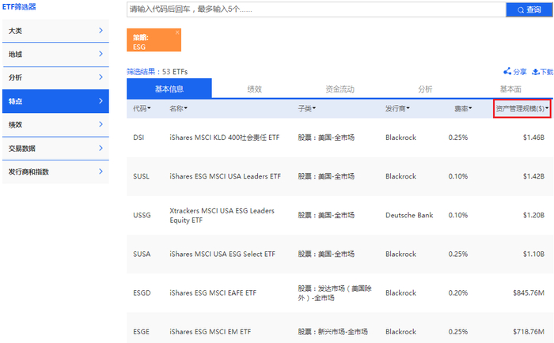554x343 pixels.
Task: Click the $718.76M asset value
Action: click(x=529, y=331)
